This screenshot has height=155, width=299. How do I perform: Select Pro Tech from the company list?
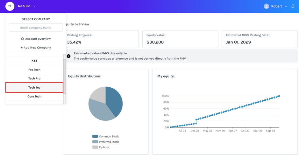[34, 70]
